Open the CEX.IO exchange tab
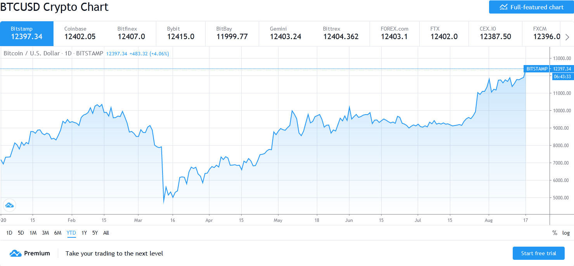Viewport: 574px width, 266px height. [495, 33]
